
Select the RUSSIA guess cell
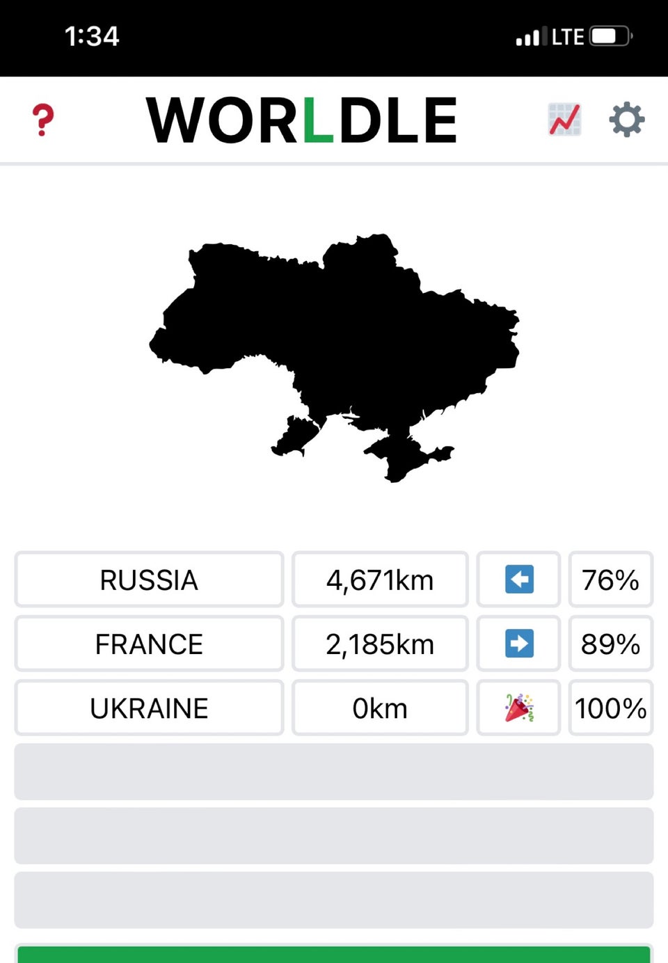tap(149, 580)
